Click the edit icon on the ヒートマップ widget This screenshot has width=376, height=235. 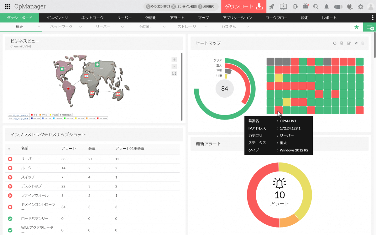349,43
